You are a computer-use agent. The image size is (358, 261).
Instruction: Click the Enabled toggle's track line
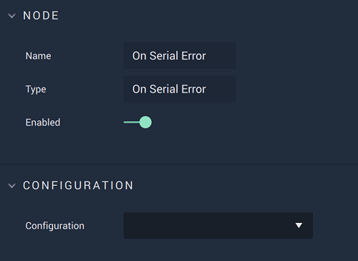point(131,122)
